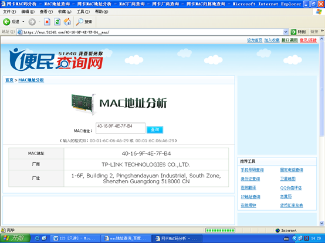
Task: Click the blue 查询 query button
Action: pyautogui.click(x=155, y=129)
